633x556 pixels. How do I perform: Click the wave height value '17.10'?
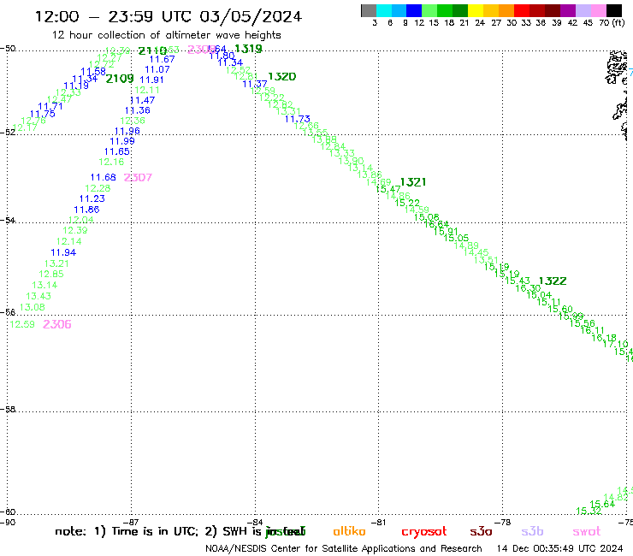click(616, 344)
